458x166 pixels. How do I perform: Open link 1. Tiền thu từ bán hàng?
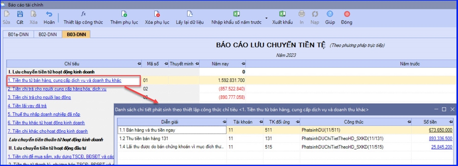[x=65, y=80]
